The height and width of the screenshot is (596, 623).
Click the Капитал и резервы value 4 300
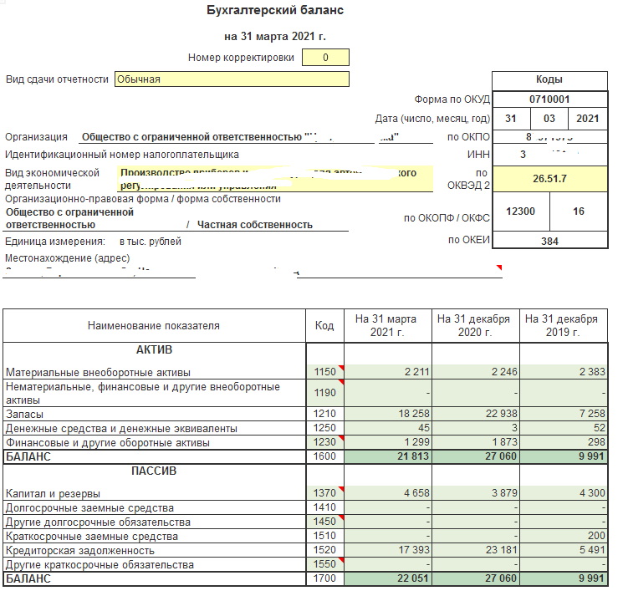pos(564,494)
